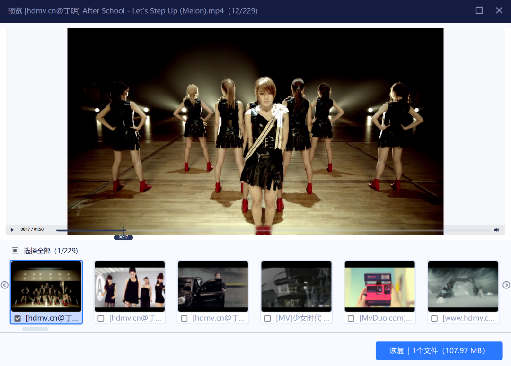Check the second [hdmv.cn@丁... video checkbox
This screenshot has width=511, height=366.
[x=101, y=318]
